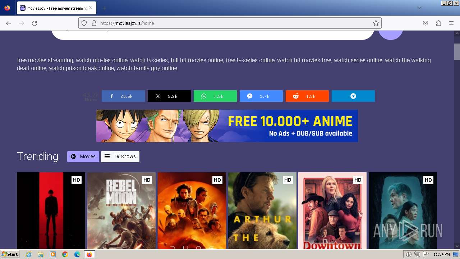Select the Firefox taskbar button
The image size is (460, 259).
coord(89,254)
